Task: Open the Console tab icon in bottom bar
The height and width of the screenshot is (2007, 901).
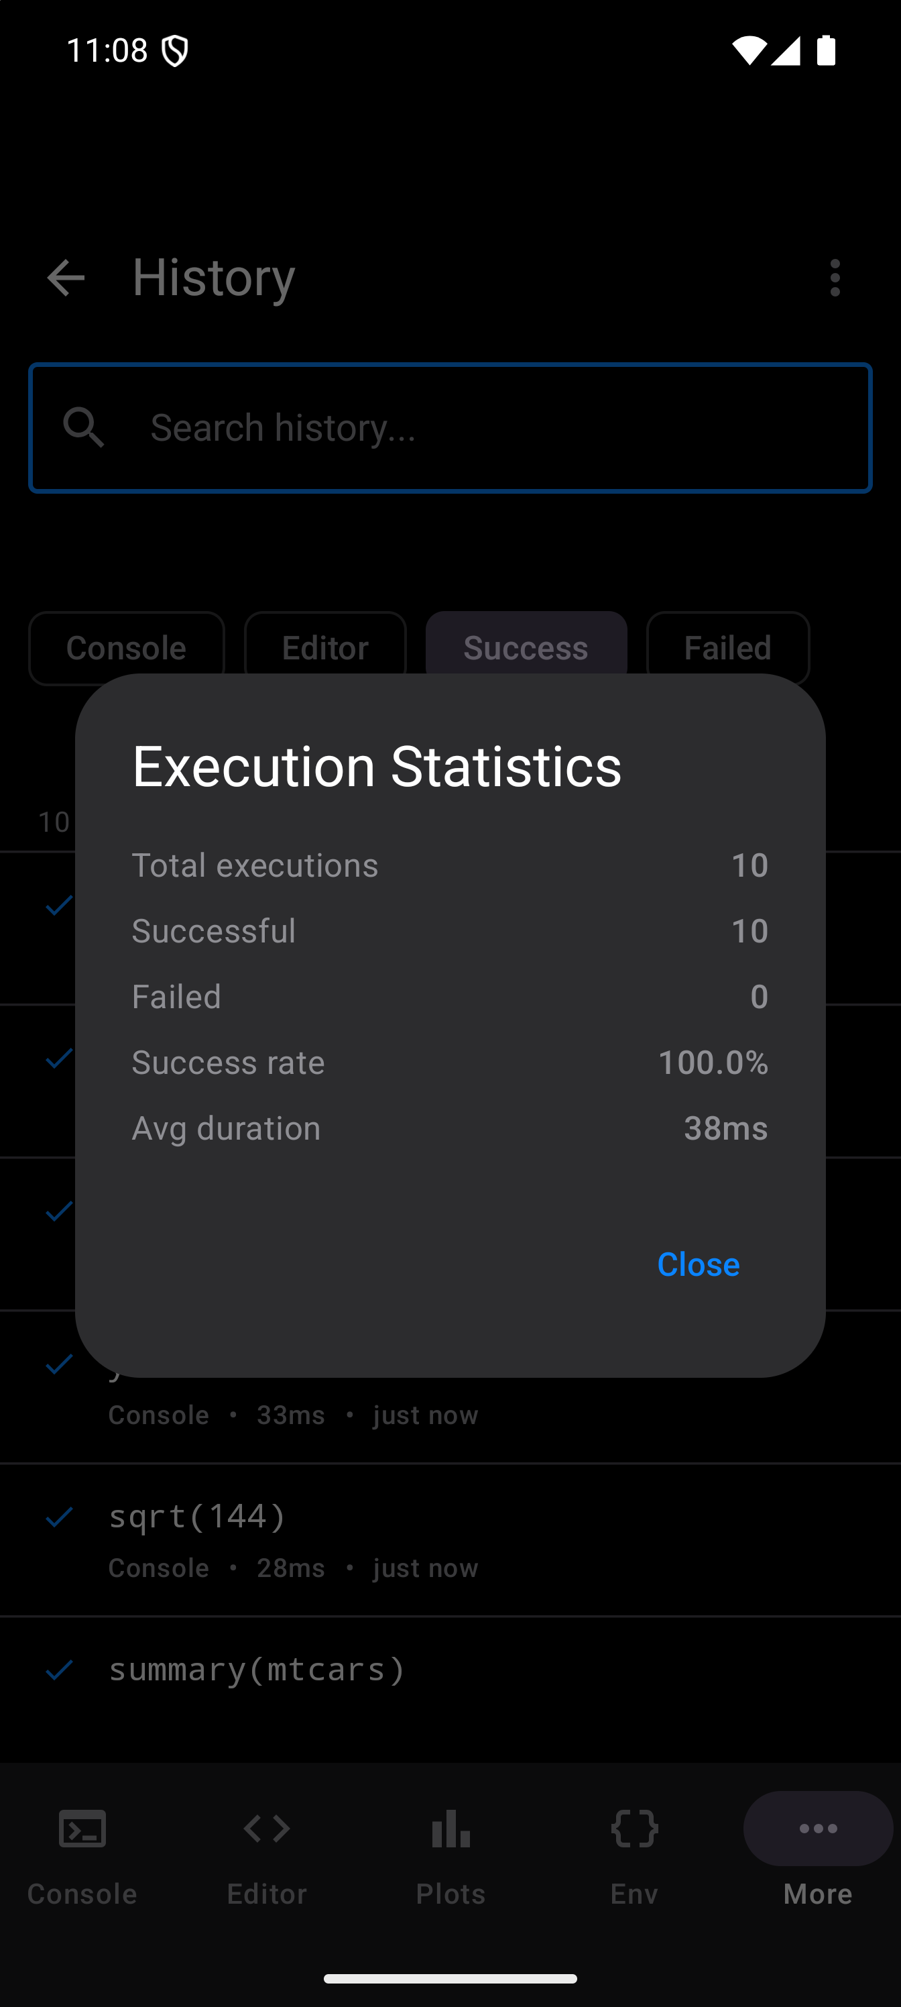Action: (x=82, y=1829)
